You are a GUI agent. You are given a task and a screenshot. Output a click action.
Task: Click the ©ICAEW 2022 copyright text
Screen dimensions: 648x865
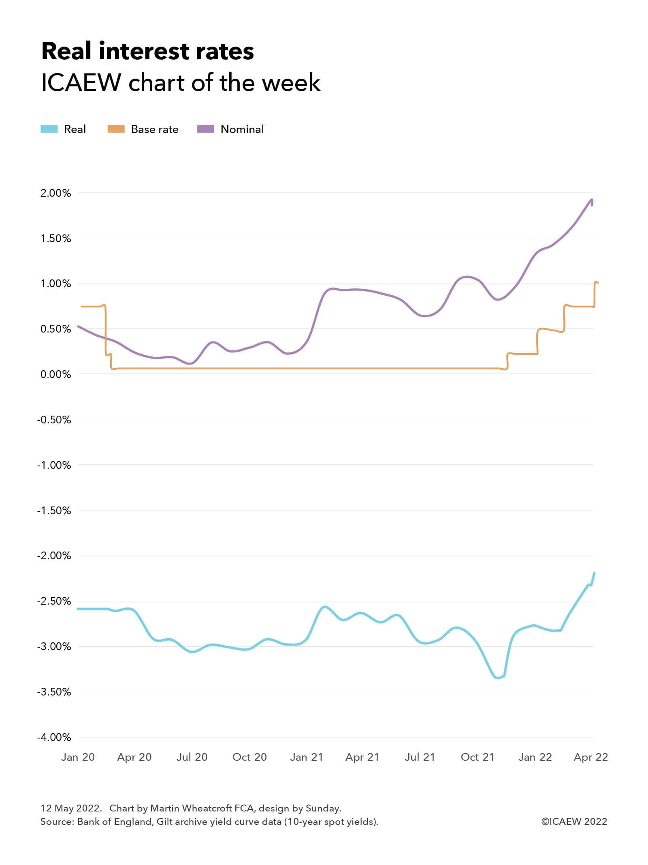[x=574, y=822]
